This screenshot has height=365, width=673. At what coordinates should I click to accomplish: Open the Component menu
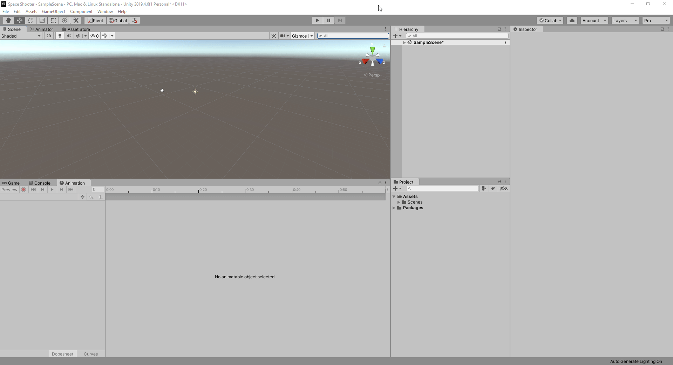tap(81, 12)
